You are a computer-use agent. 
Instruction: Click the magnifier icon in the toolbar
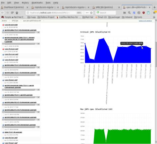(129, 13)
